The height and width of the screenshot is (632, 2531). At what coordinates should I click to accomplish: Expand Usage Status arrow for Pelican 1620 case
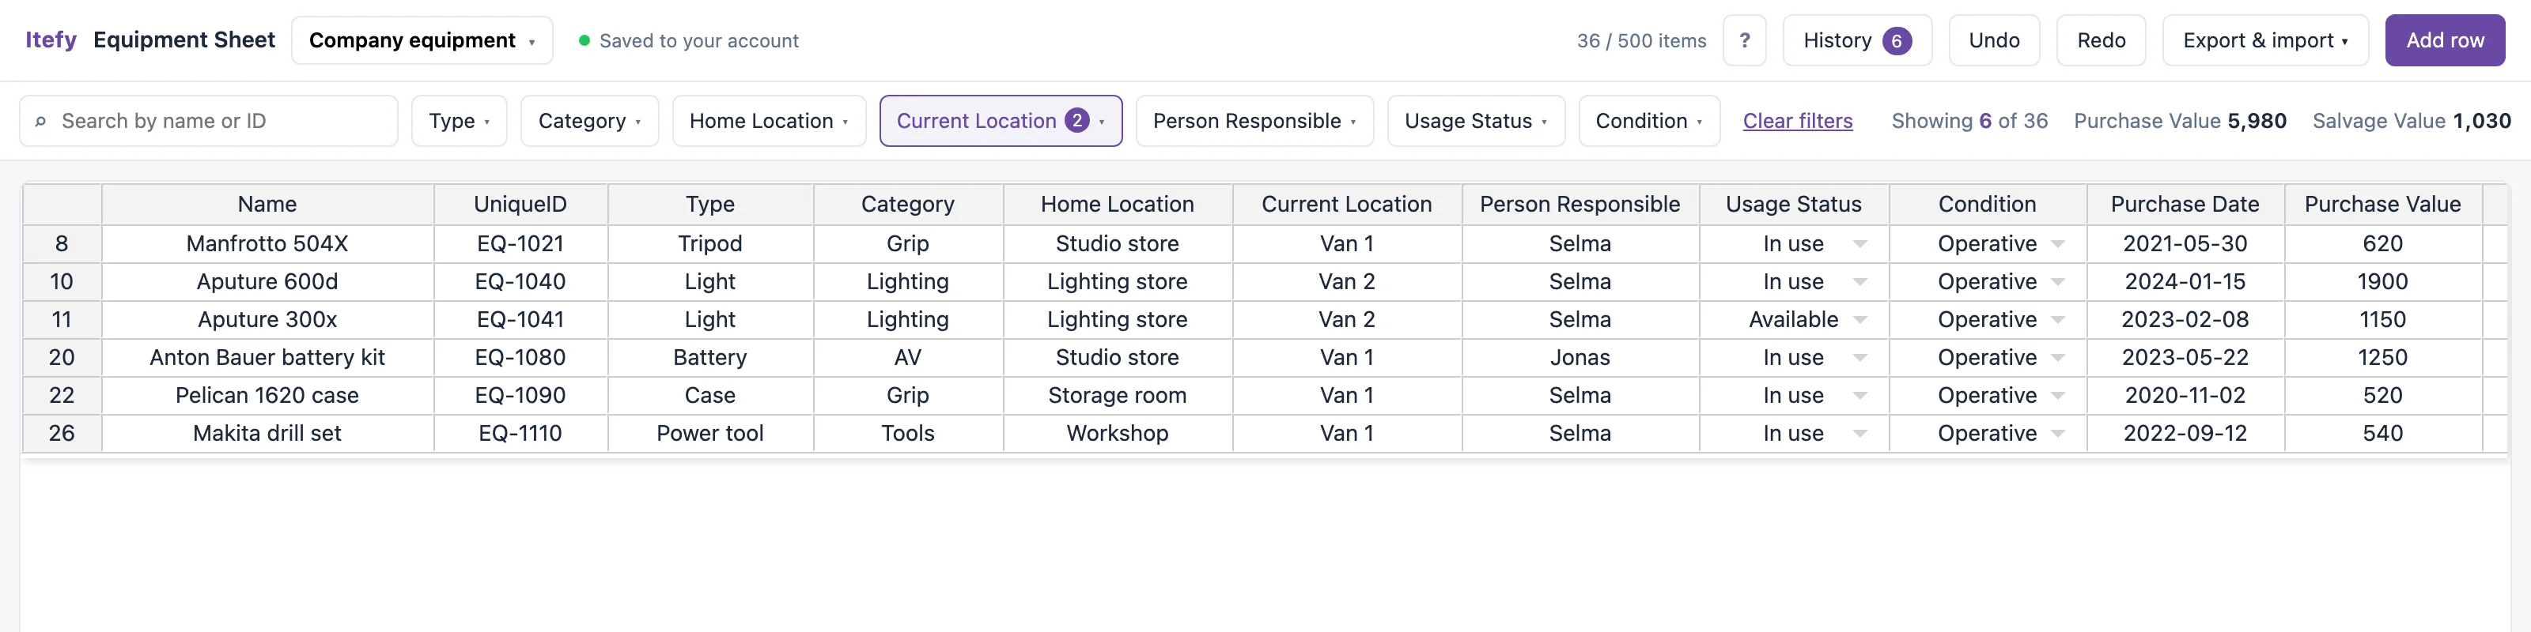click(x=1859, y=396)
